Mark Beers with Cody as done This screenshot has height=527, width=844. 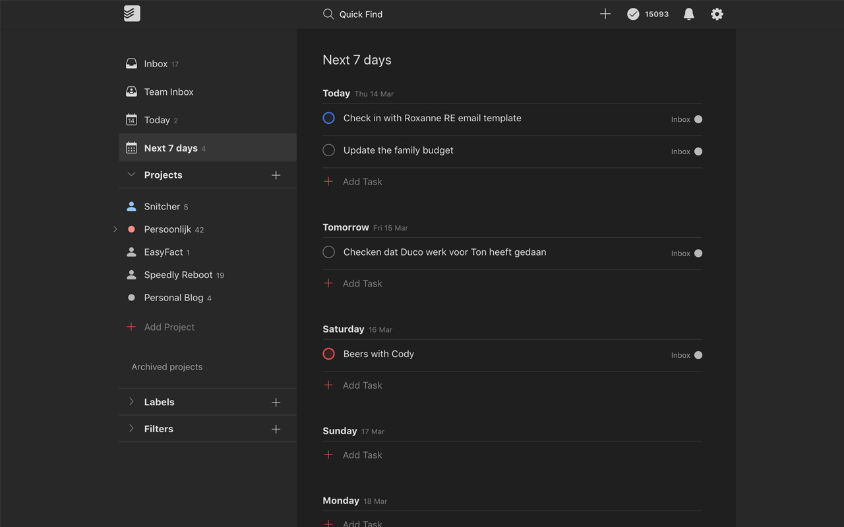click(328, 354)
